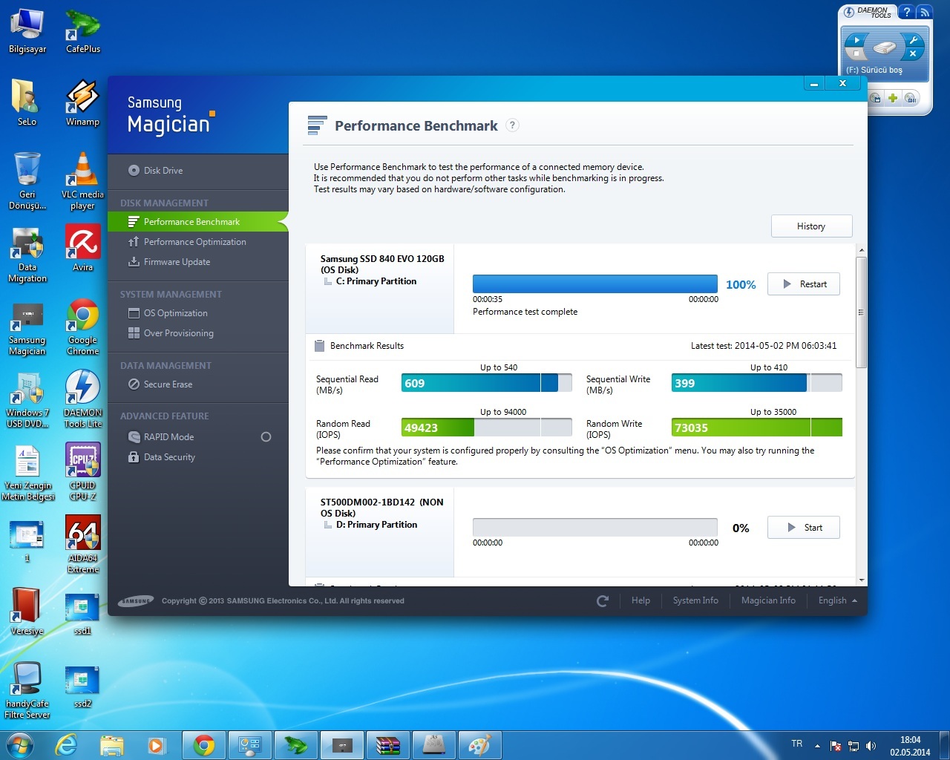Select the Samsung Magician desktop shortcut
This screenshot has width=950, height=760.
pyautogui.click(x=27, y=327)
